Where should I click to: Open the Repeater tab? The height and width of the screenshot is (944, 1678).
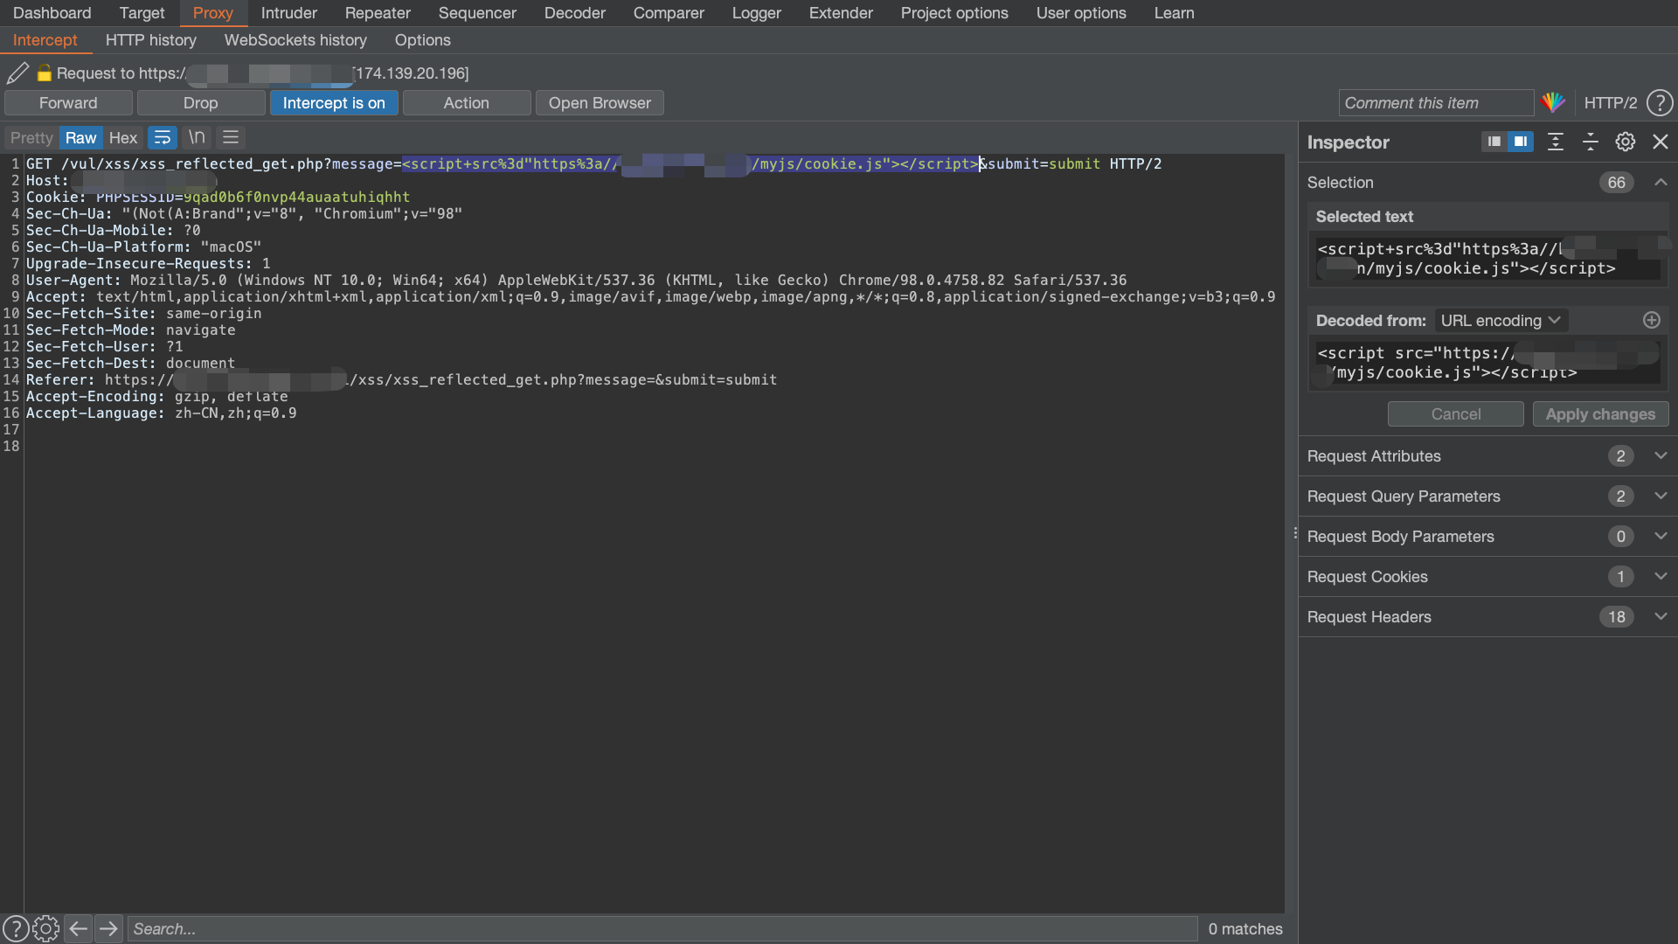378,13
